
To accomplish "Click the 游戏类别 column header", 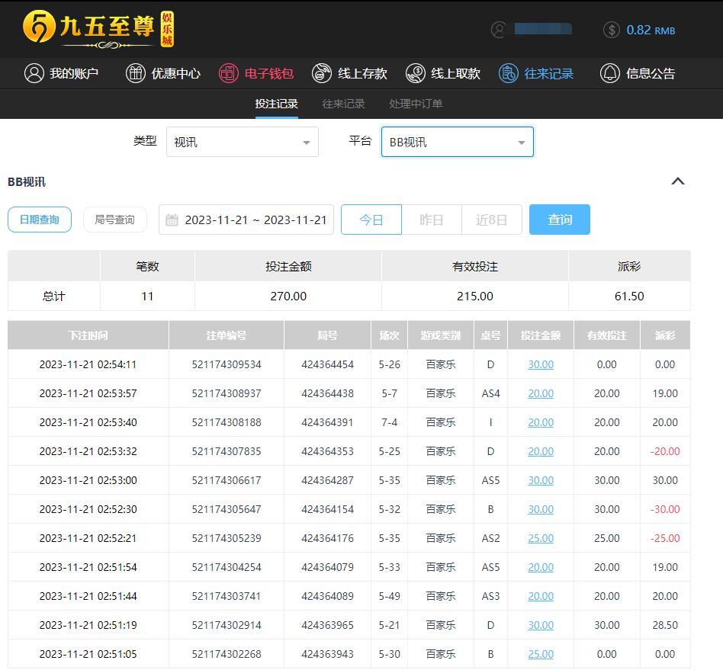I will [x=441, y=335].
